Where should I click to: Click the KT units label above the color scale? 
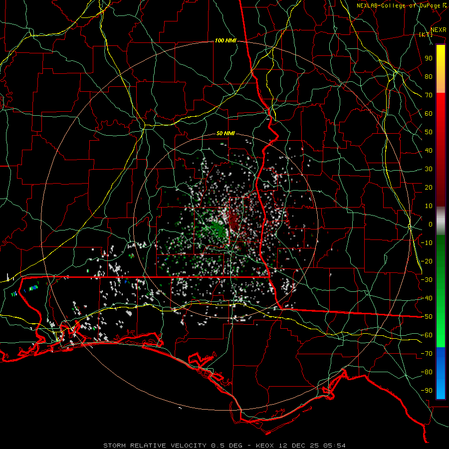click(x=426, y=34)
